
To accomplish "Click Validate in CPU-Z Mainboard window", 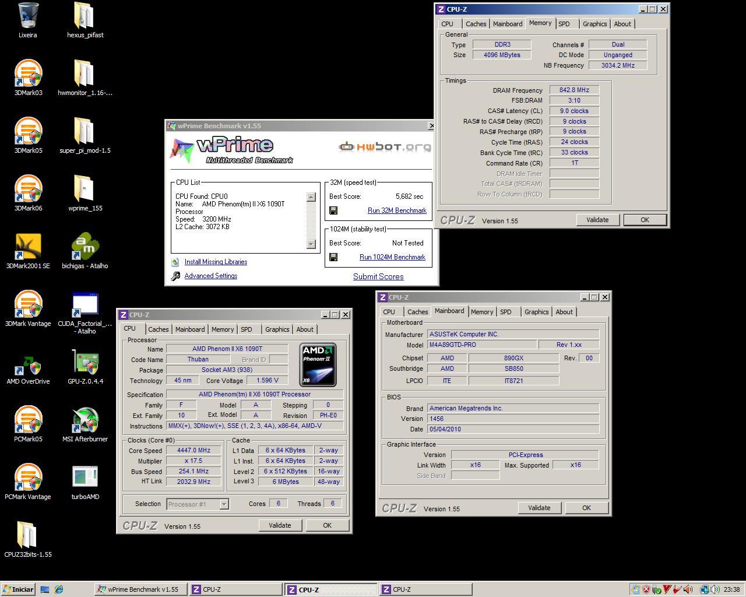I will click(x=539, y=508).
